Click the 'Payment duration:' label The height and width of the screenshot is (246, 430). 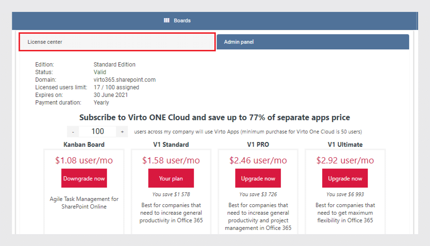pos(58,103)
